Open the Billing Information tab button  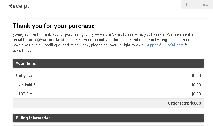click(197, 4)
